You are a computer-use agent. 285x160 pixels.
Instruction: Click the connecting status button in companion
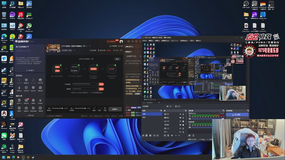tap(115, 109)
